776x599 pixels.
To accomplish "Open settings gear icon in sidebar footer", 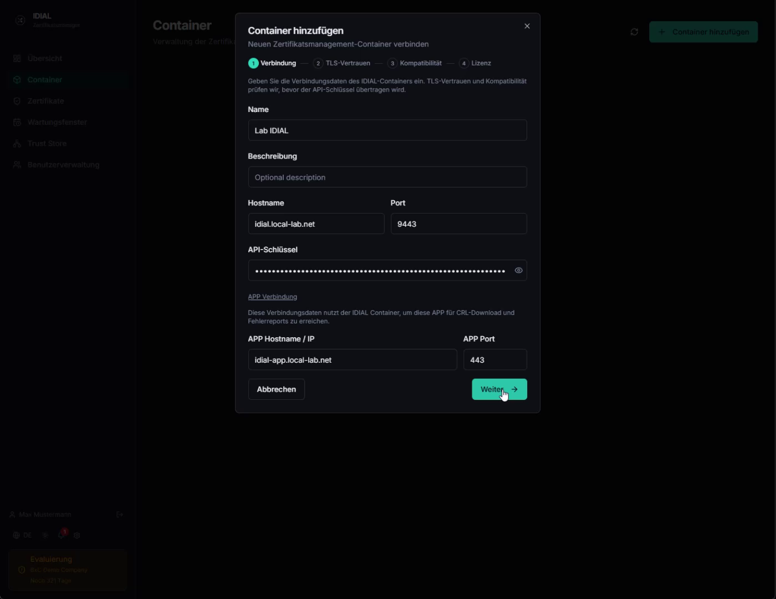I will [x=77, y=535].
